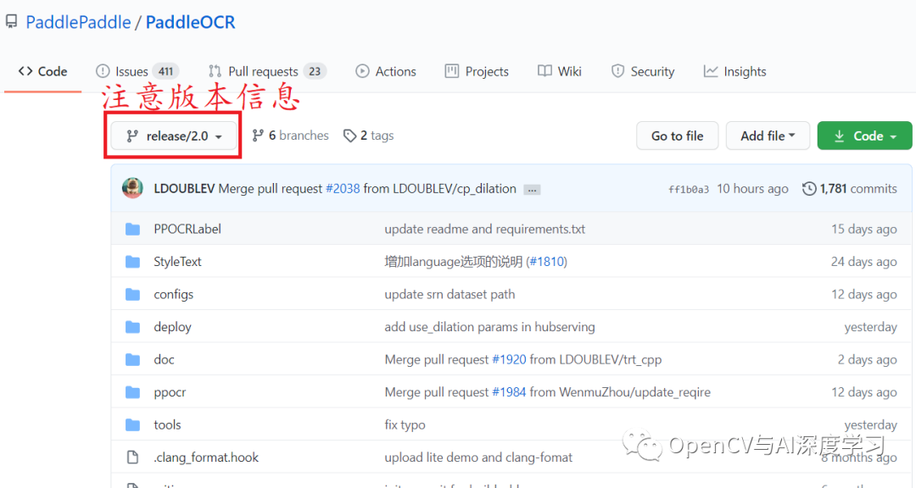Go to the Actions tab

click(x=386, y=71)
